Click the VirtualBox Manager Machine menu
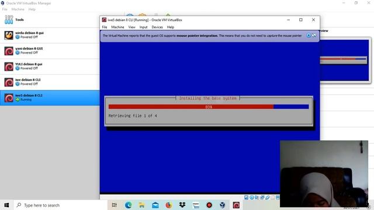 (x=18, y=9)
